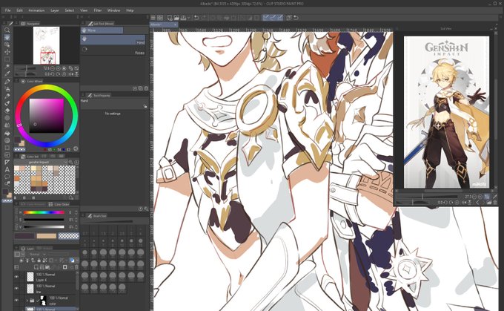504x311 pixels.
Task: Toggle Snap to Grid in command bar
Action: [x=279, y=18]
